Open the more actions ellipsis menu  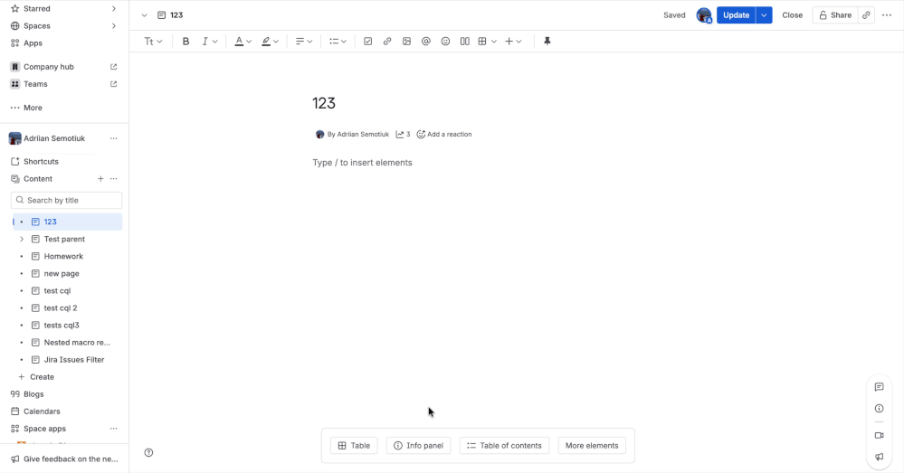tap(887, 15)
